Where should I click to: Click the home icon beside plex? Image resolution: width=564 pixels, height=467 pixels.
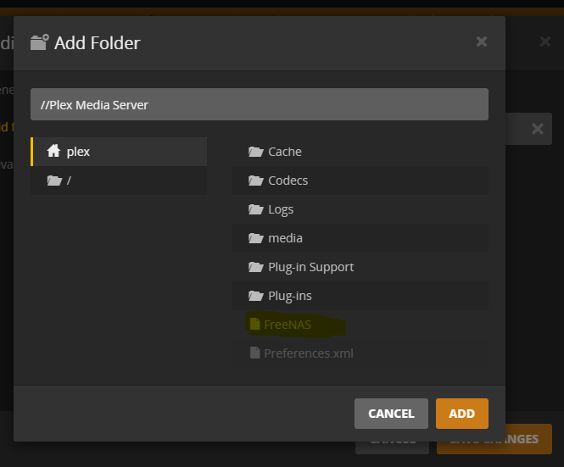tap(53, 151)
